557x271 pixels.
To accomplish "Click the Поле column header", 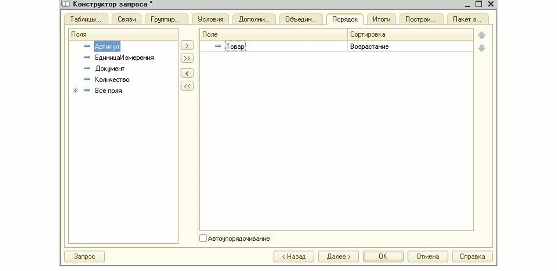I will point(274,34).
